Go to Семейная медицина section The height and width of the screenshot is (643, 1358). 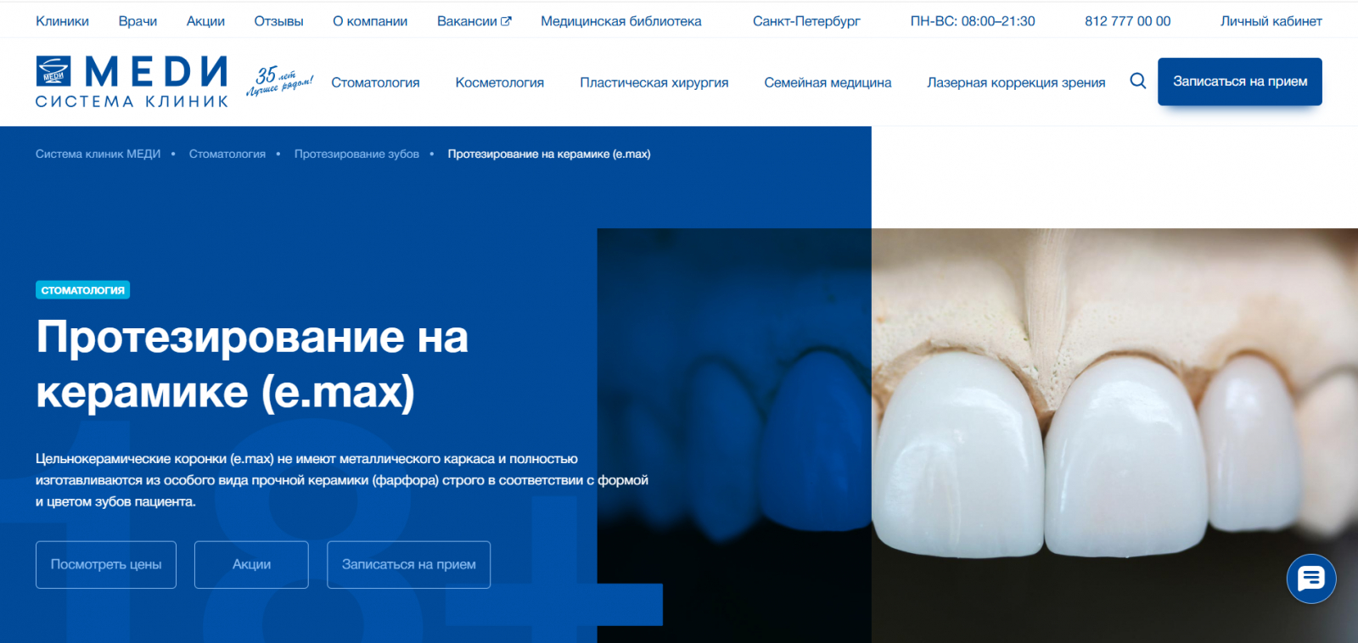pos(828,82)
